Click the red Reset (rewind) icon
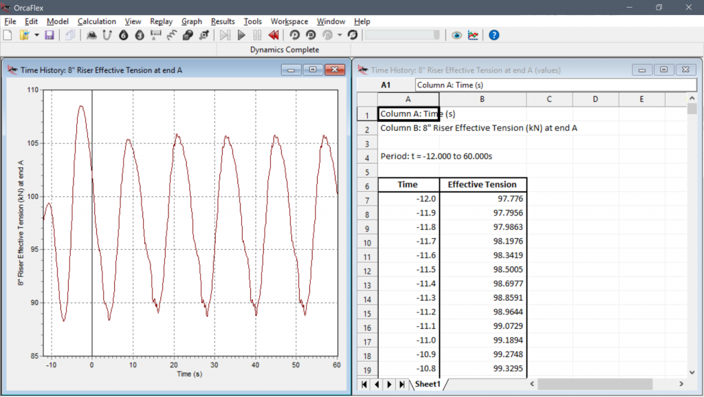 [274, 35]
